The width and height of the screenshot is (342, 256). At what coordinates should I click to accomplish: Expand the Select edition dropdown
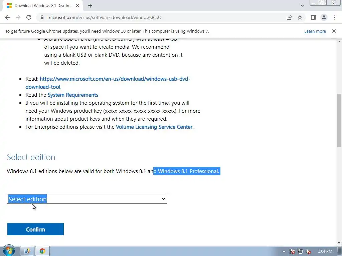point(87,199)
